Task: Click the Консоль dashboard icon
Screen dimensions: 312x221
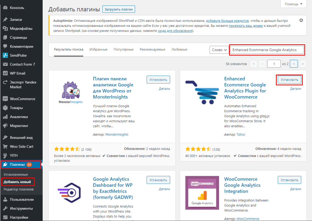Action: click(5, 8)
